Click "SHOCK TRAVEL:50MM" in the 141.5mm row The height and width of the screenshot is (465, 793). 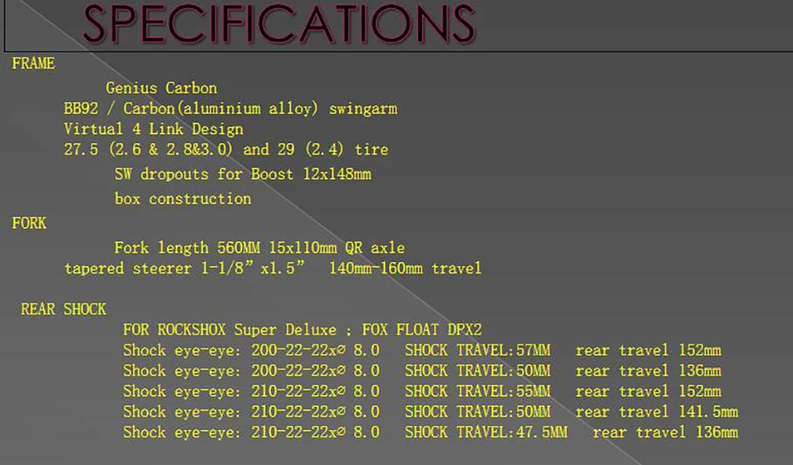pos(477,412)
